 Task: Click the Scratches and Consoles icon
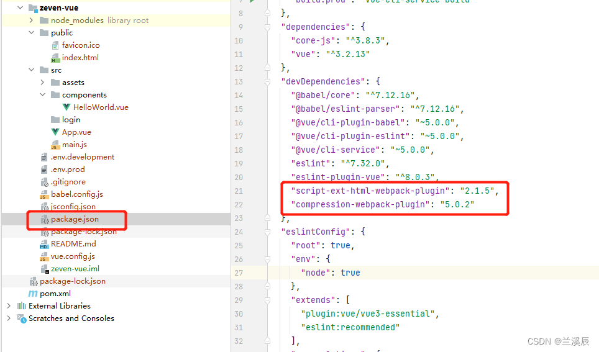[22, 318]
